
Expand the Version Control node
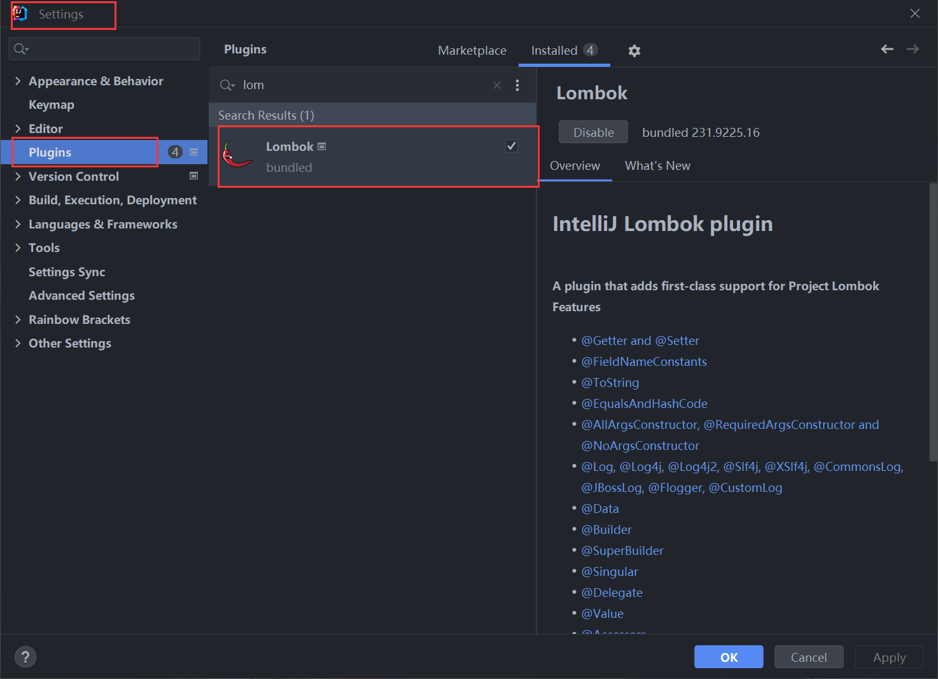[x=18, y=176]
